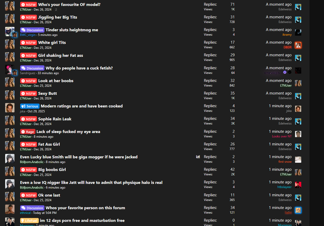Viewport: 324px width, 226px height.
Task: Click the username "Looks over NT"
Action: (x=282, y=136)
